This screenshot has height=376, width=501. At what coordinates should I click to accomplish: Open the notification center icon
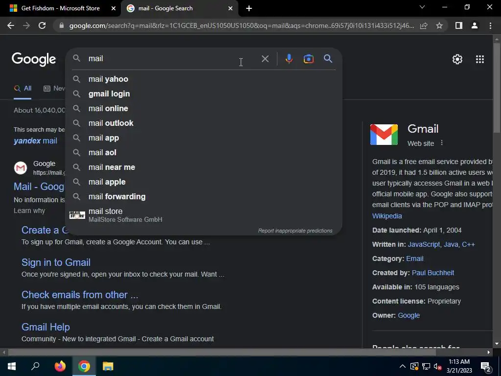click(x=486, y=367)
